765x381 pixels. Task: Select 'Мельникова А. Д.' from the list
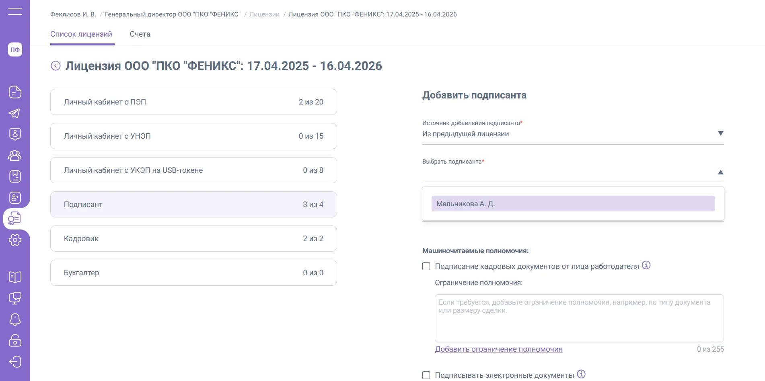click(573, 204)
